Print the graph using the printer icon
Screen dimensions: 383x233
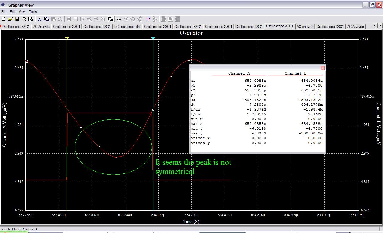point(24,19)
